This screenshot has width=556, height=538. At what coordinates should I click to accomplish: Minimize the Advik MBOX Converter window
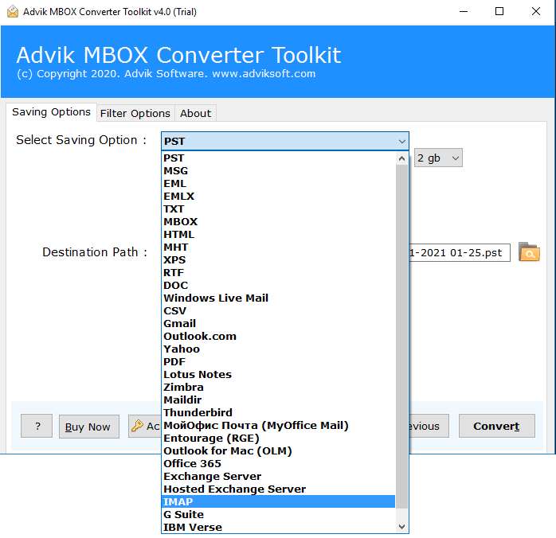click(x=464, y=12)
